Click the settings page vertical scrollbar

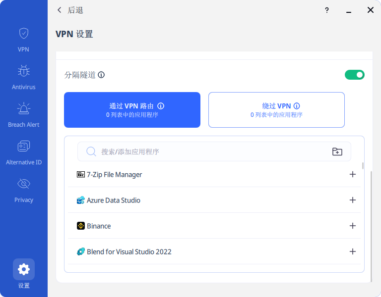click(x=371, y=227)
